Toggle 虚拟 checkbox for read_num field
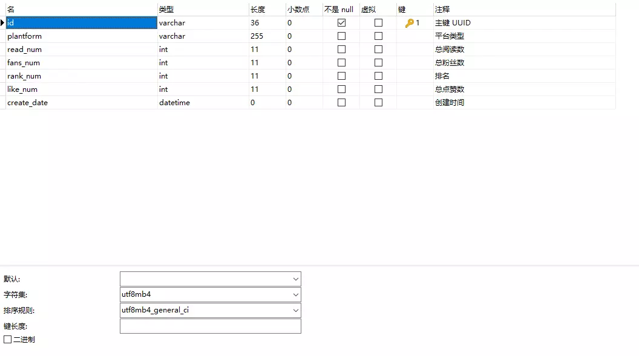The width and height of the screenshot is (639, 356). point(379,49)
